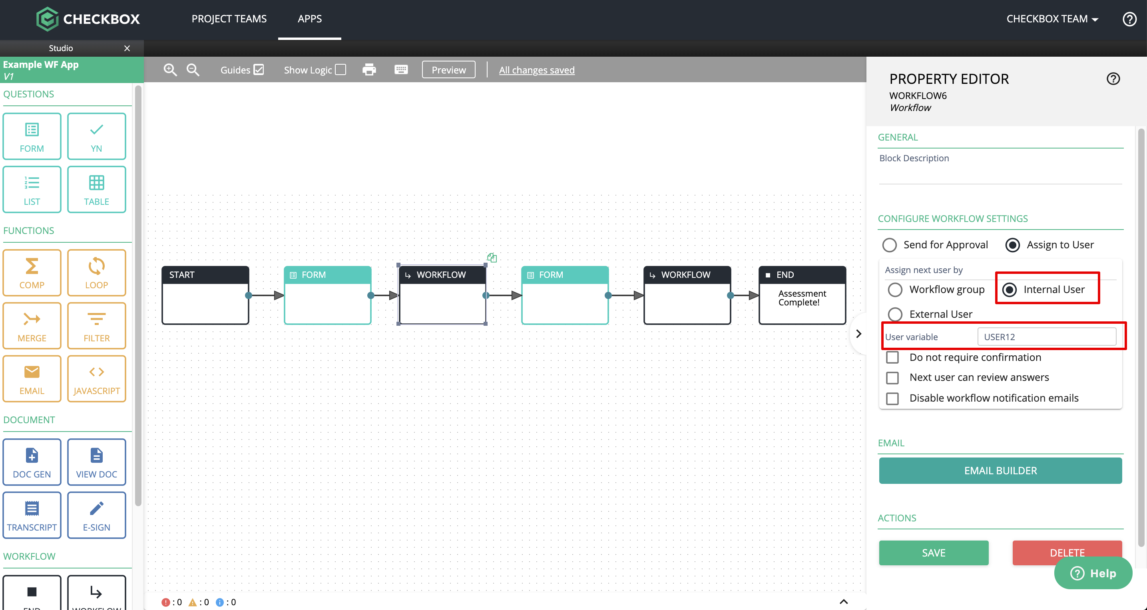Toggle the Guides checkbox
The width and height of the screenshot is (1147, 610).
tap(259, 70)
